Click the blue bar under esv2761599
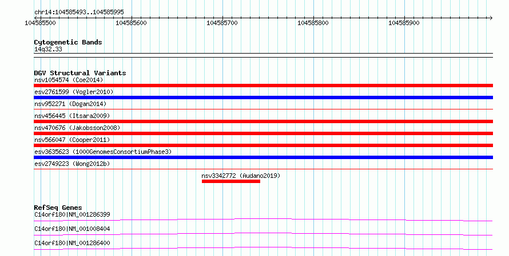 click(263, 97)
